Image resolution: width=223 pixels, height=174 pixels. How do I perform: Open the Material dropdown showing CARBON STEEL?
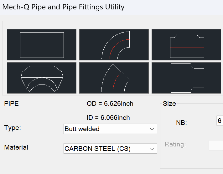click(106, 149)
